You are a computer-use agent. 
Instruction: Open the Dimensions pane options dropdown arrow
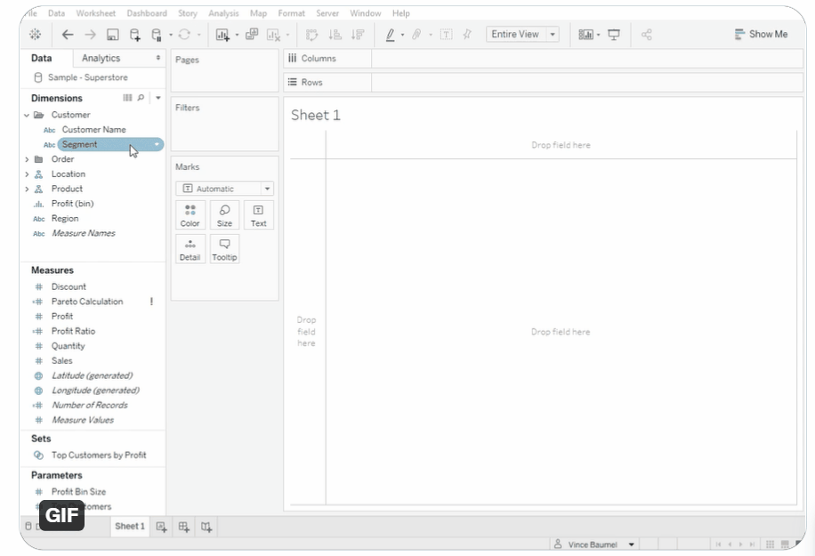(158, 98)
